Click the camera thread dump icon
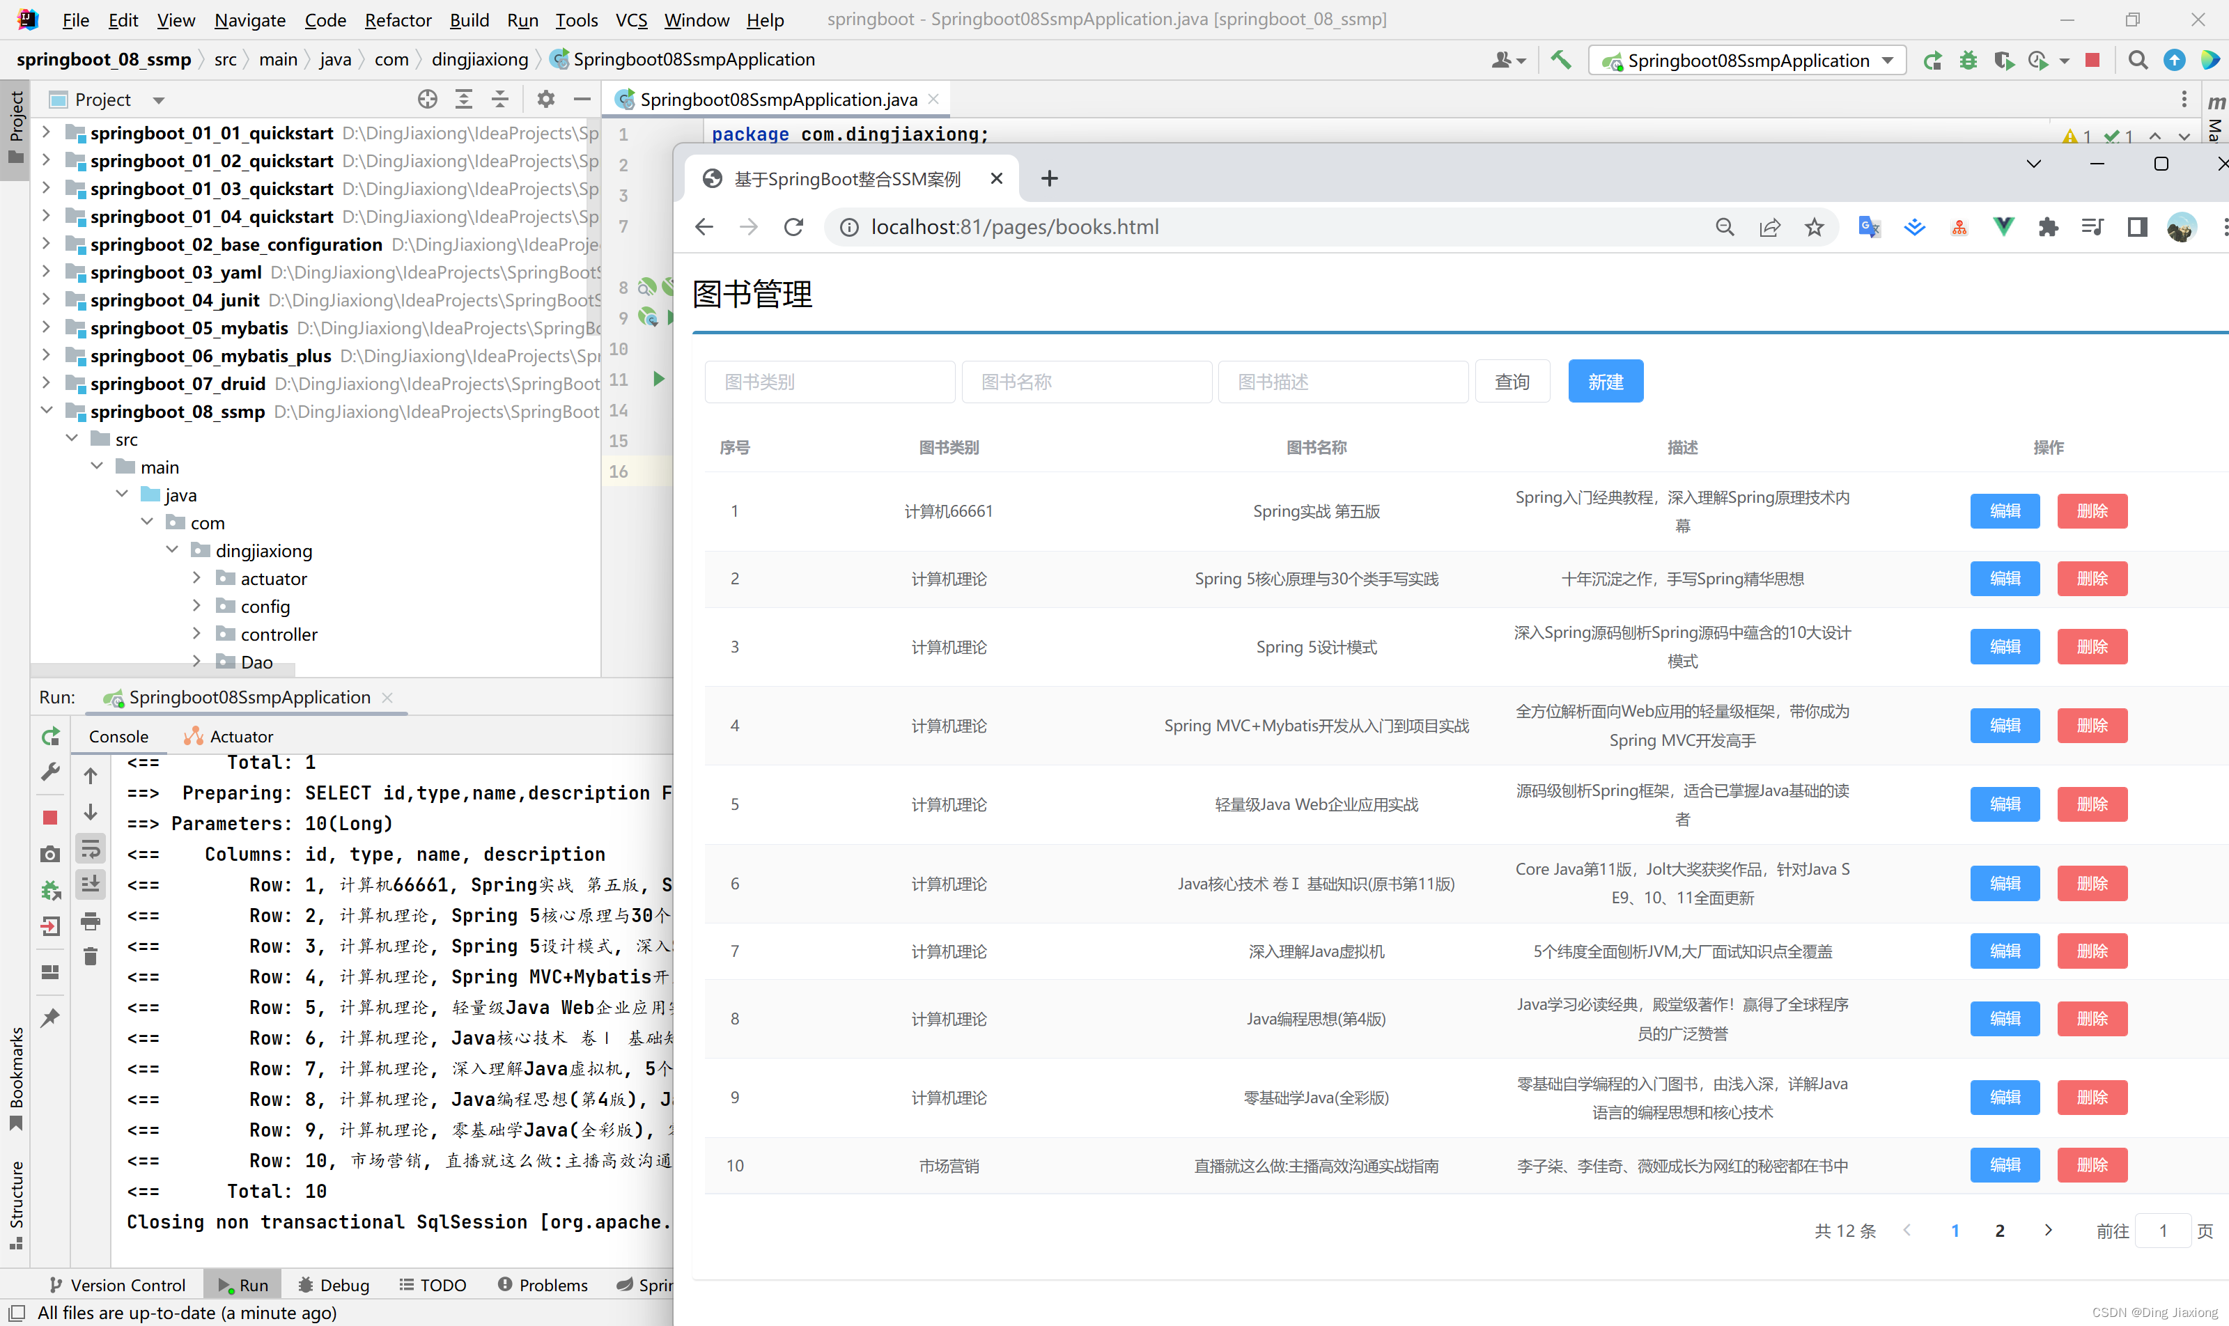 [50, 855]
